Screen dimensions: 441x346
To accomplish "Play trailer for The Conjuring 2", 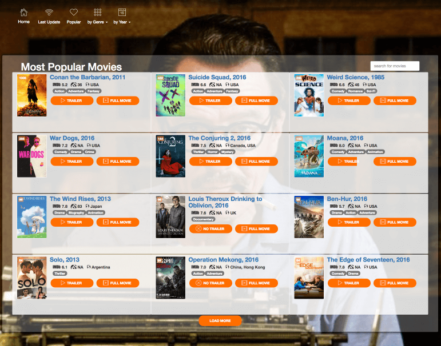I will coord(210,162).
